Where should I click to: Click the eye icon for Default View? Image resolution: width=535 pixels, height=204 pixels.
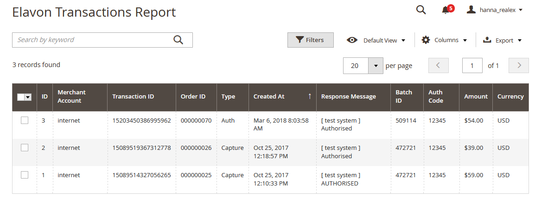(x=352, y=40)
